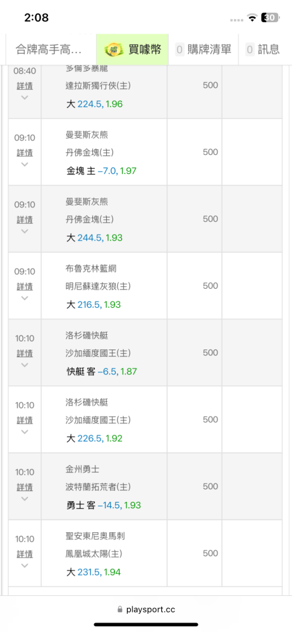Tap the 購牌清單 count badge

pos(180,49)
